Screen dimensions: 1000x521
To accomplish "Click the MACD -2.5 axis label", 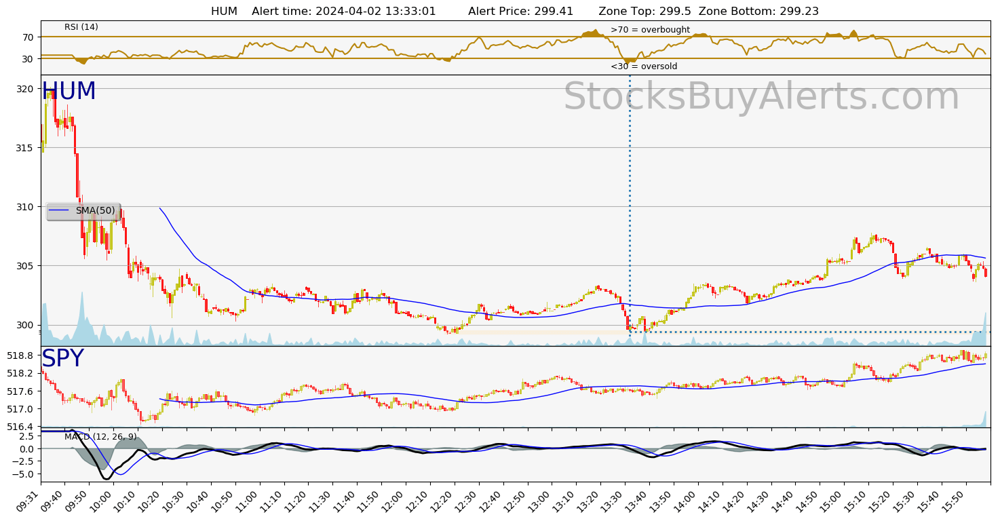I will pos(24,461).
